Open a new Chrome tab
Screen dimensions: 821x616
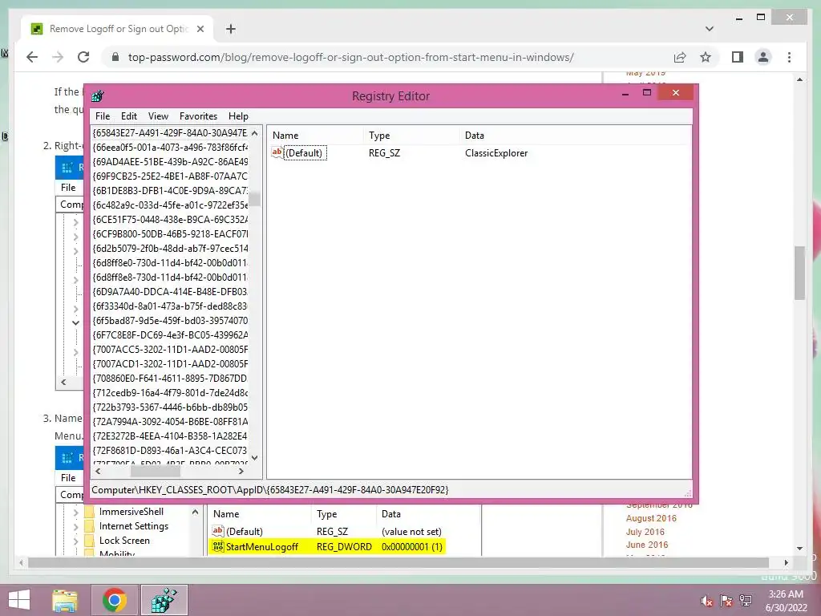pos(231,29)
